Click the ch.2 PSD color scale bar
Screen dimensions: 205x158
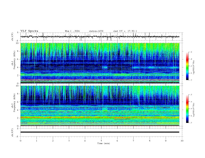point(187,109)
